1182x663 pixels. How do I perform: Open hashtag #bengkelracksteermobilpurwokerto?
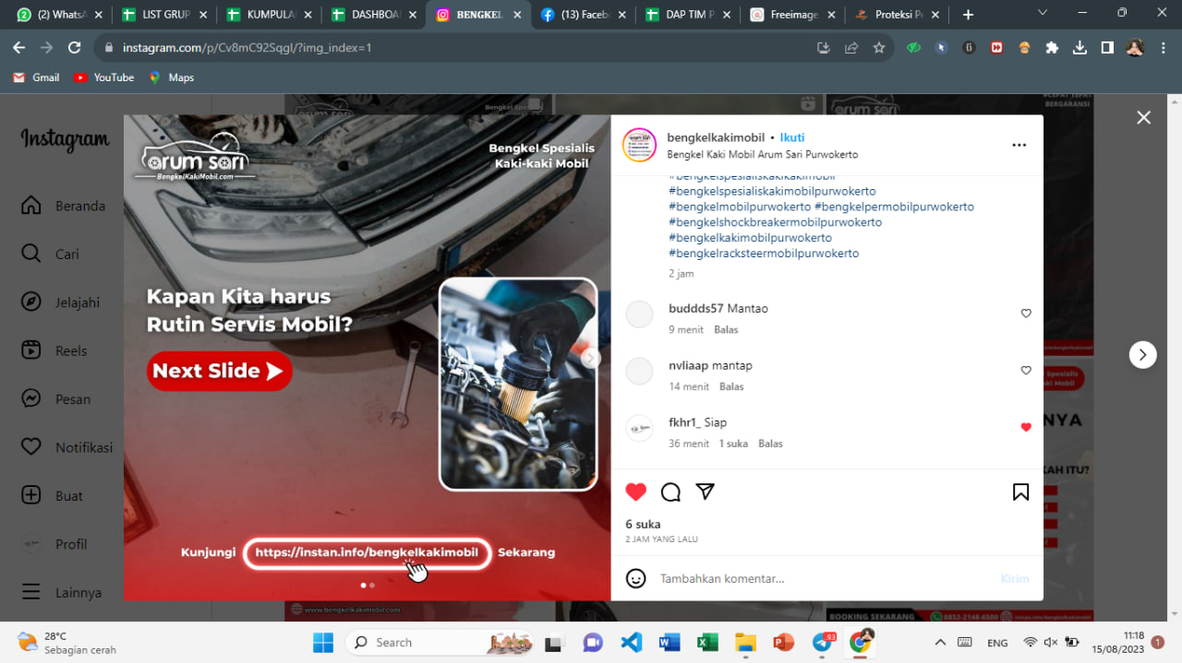[764, 254]
